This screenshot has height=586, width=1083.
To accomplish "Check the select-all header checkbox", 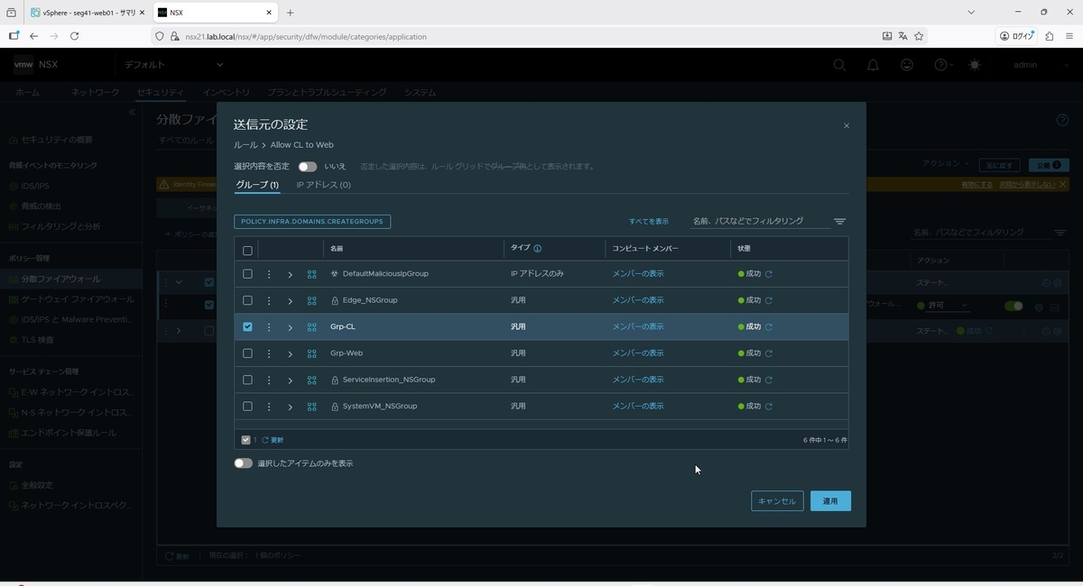I will (247, 250).
